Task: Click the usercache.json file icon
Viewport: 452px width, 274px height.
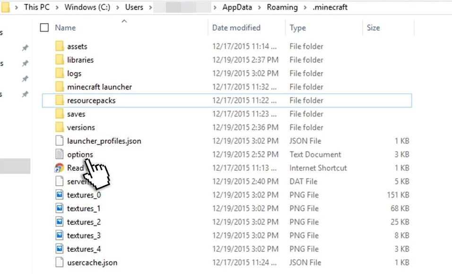Action: (59, 262)
